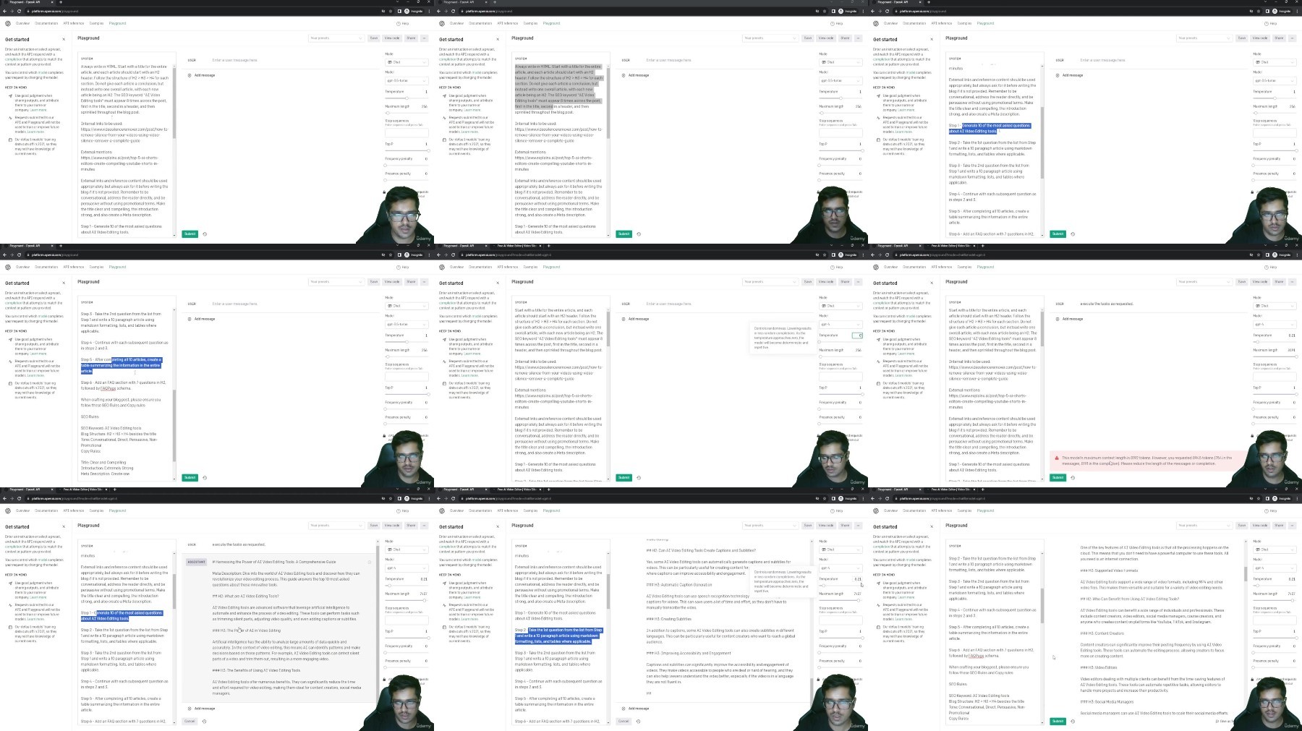Click the browser back arrow in bottom-right frame
Screen dimensions: 1302x731
coord(873,498)
